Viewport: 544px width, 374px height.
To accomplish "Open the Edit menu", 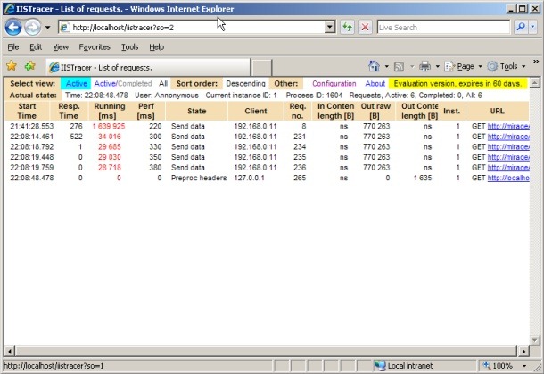I will (x=36, y=47).
